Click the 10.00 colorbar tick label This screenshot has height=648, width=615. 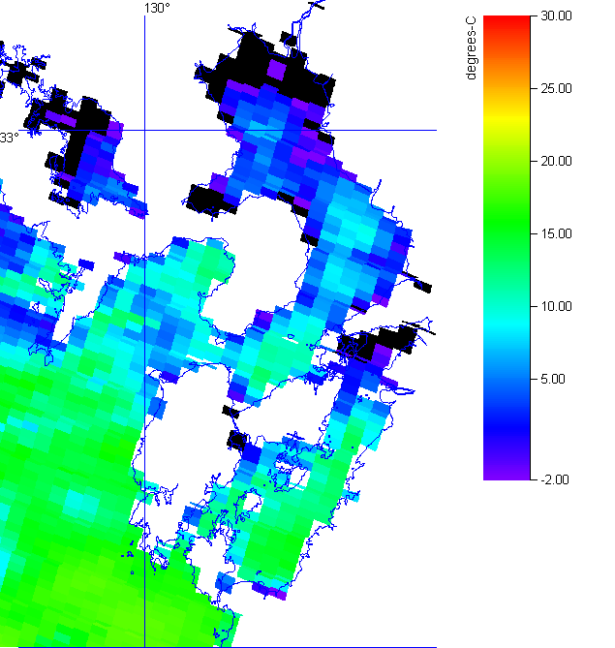(x=556, y=307)
